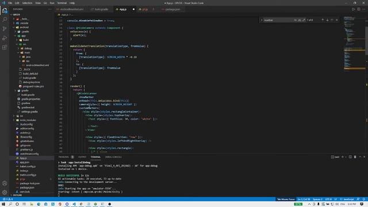The height and width of the screenshot is (207, 368).
Task: Close the terminal panel
Action: coord(364,157)
